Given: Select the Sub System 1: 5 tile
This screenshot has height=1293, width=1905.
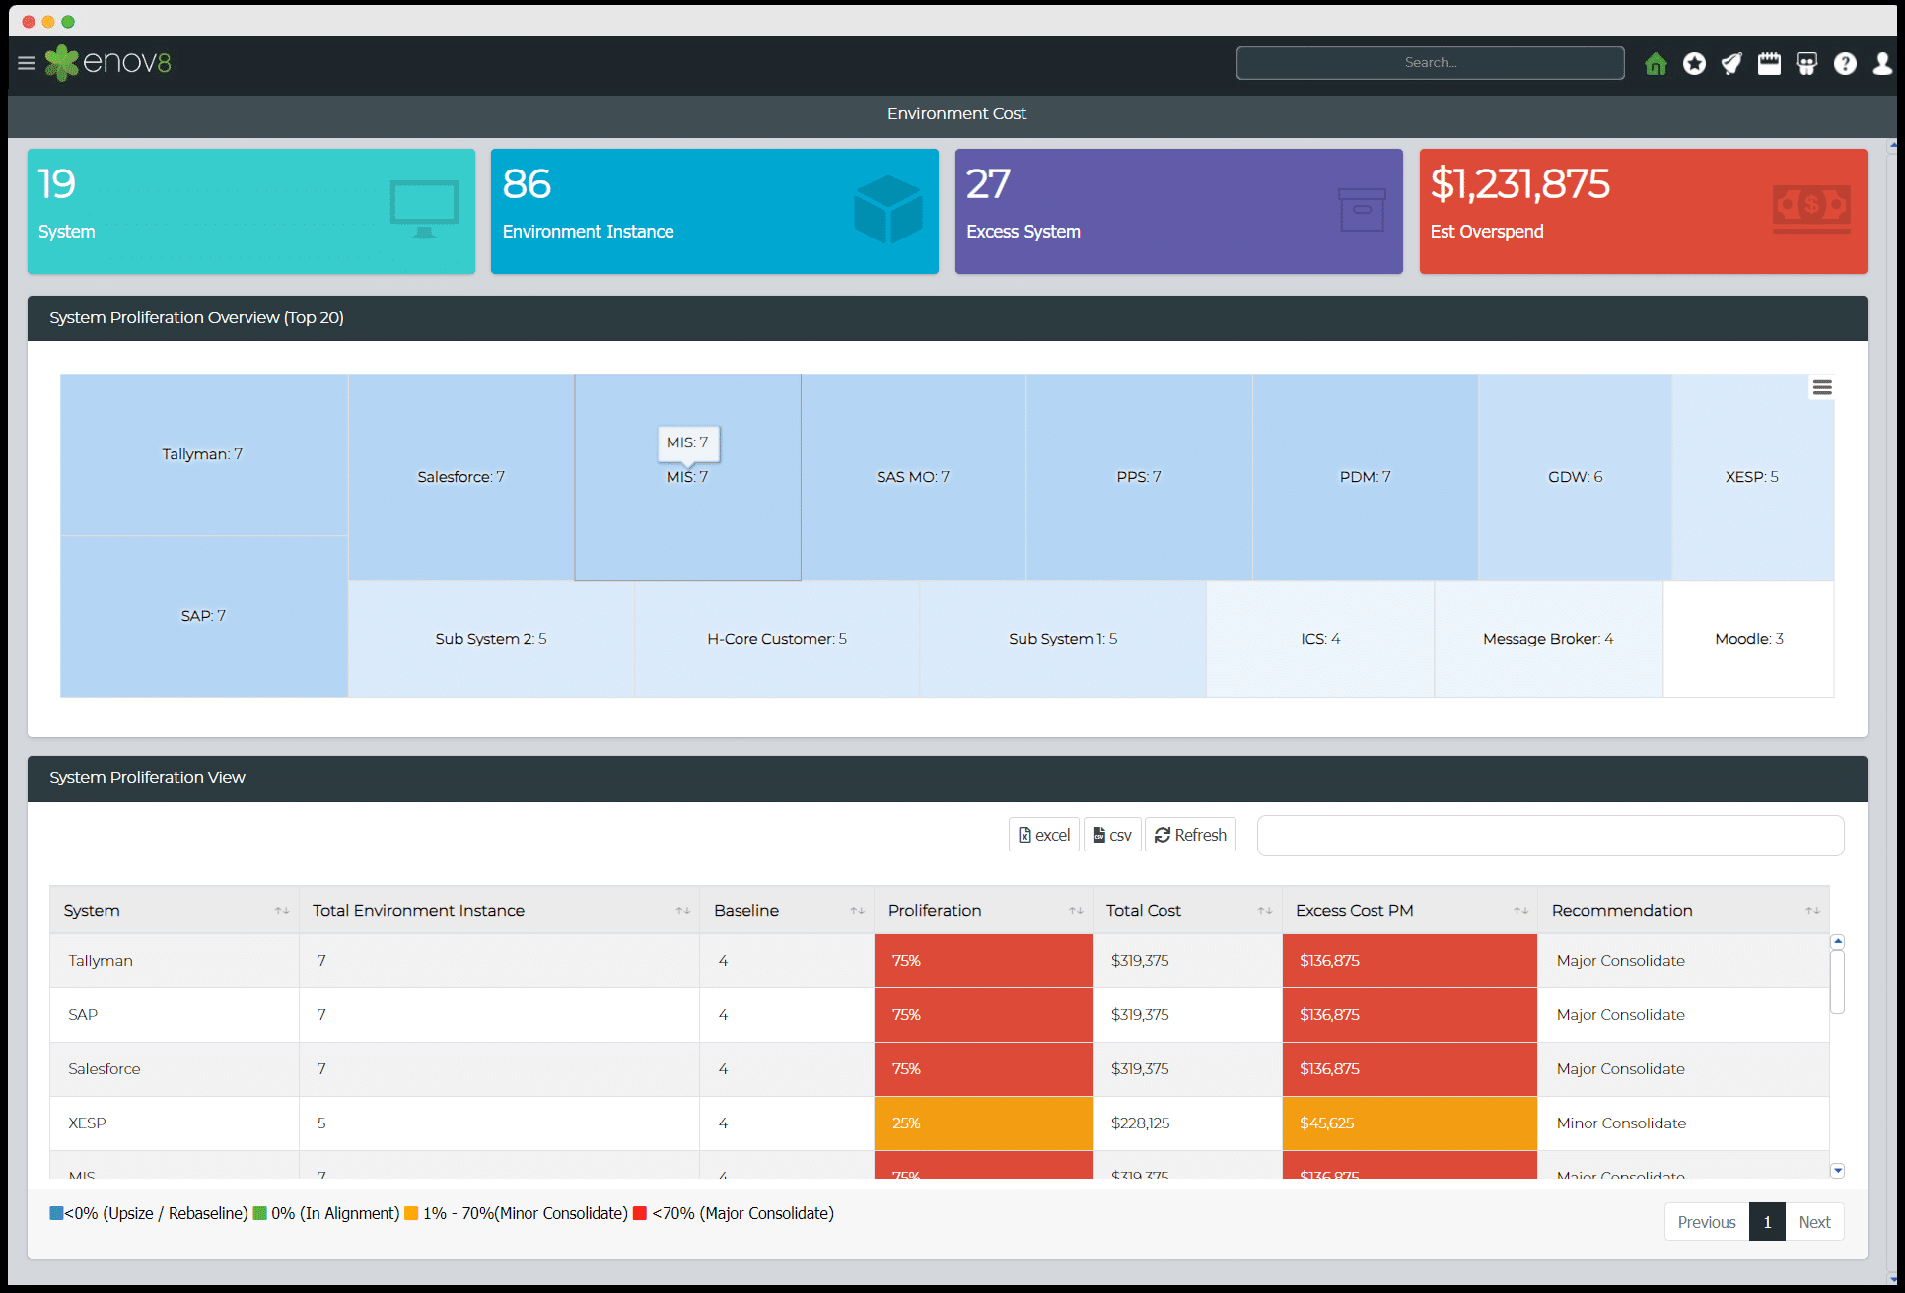Looking at the screenshot, I should (x=1063, y=639).
